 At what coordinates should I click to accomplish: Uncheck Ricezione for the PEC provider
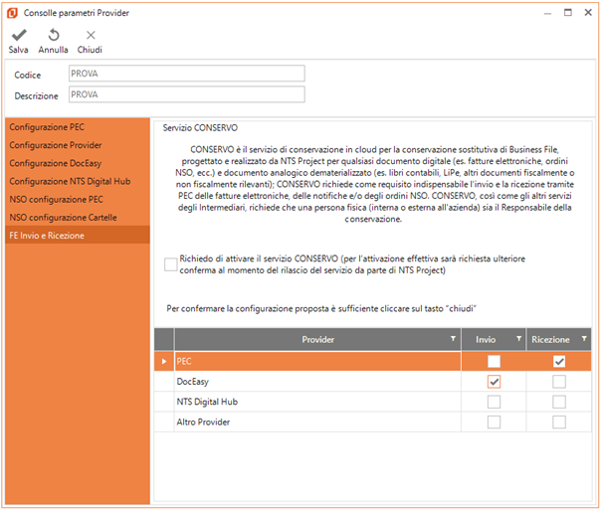(x=559, y=362)
